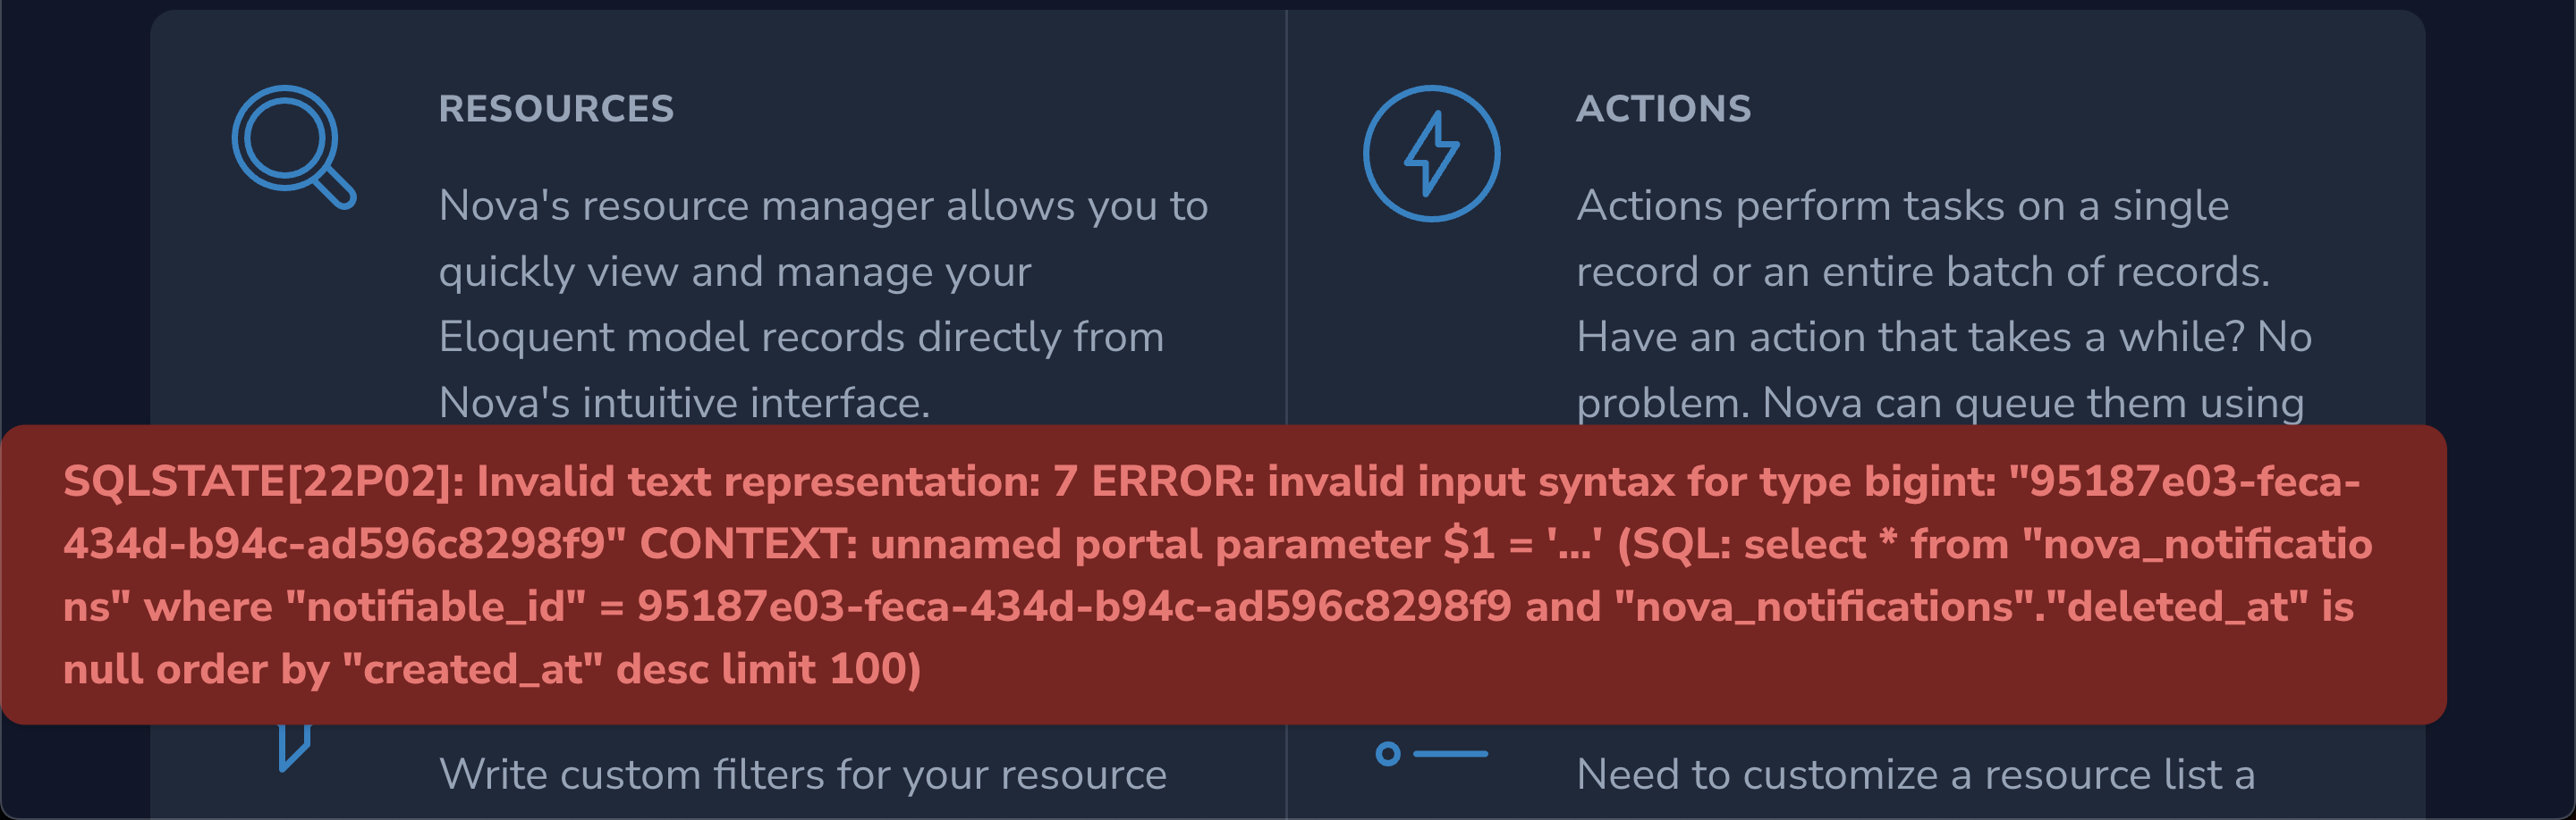This screenshot has width=2576, height=820.
Task: Click the ACTIONS section title
Action: (x=1665, y=108)
